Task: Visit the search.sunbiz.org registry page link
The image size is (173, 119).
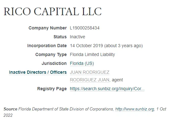Action: (107, 89)
